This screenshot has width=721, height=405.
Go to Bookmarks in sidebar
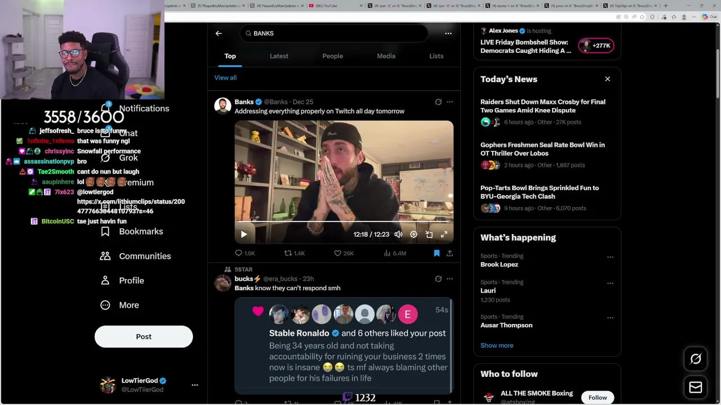point(132,231)
